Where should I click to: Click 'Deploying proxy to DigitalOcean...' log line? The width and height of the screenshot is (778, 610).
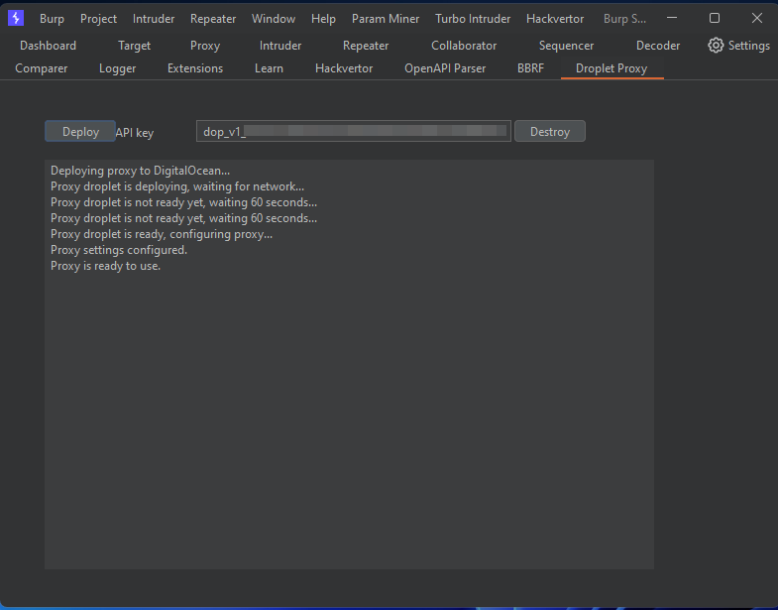[141, 171]
